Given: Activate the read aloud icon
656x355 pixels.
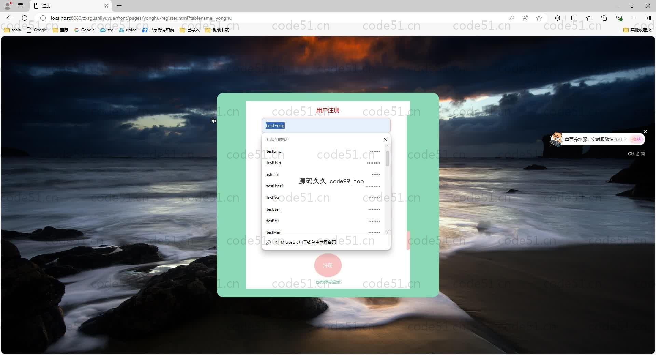Looking at the screenshot, I should pyautogui.click(x=525, y=18).
